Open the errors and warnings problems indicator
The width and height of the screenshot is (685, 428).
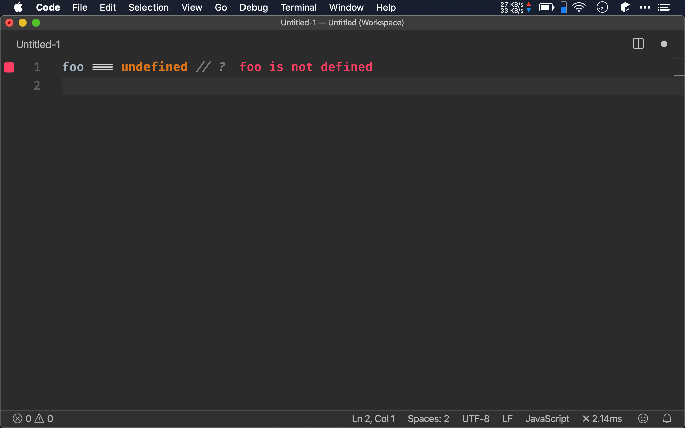coord(33,418)
